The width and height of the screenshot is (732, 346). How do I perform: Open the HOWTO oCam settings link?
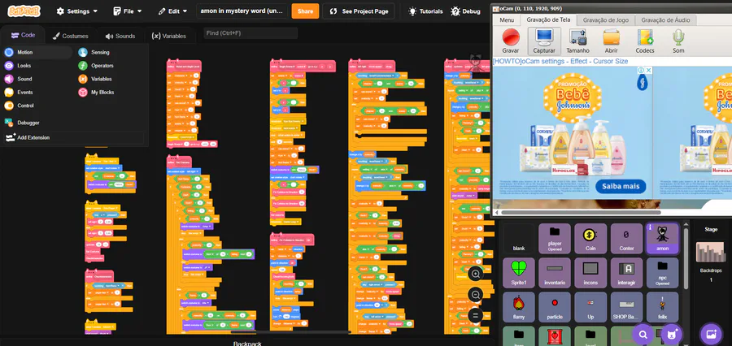pyautogui.click(x=560, y=61)
